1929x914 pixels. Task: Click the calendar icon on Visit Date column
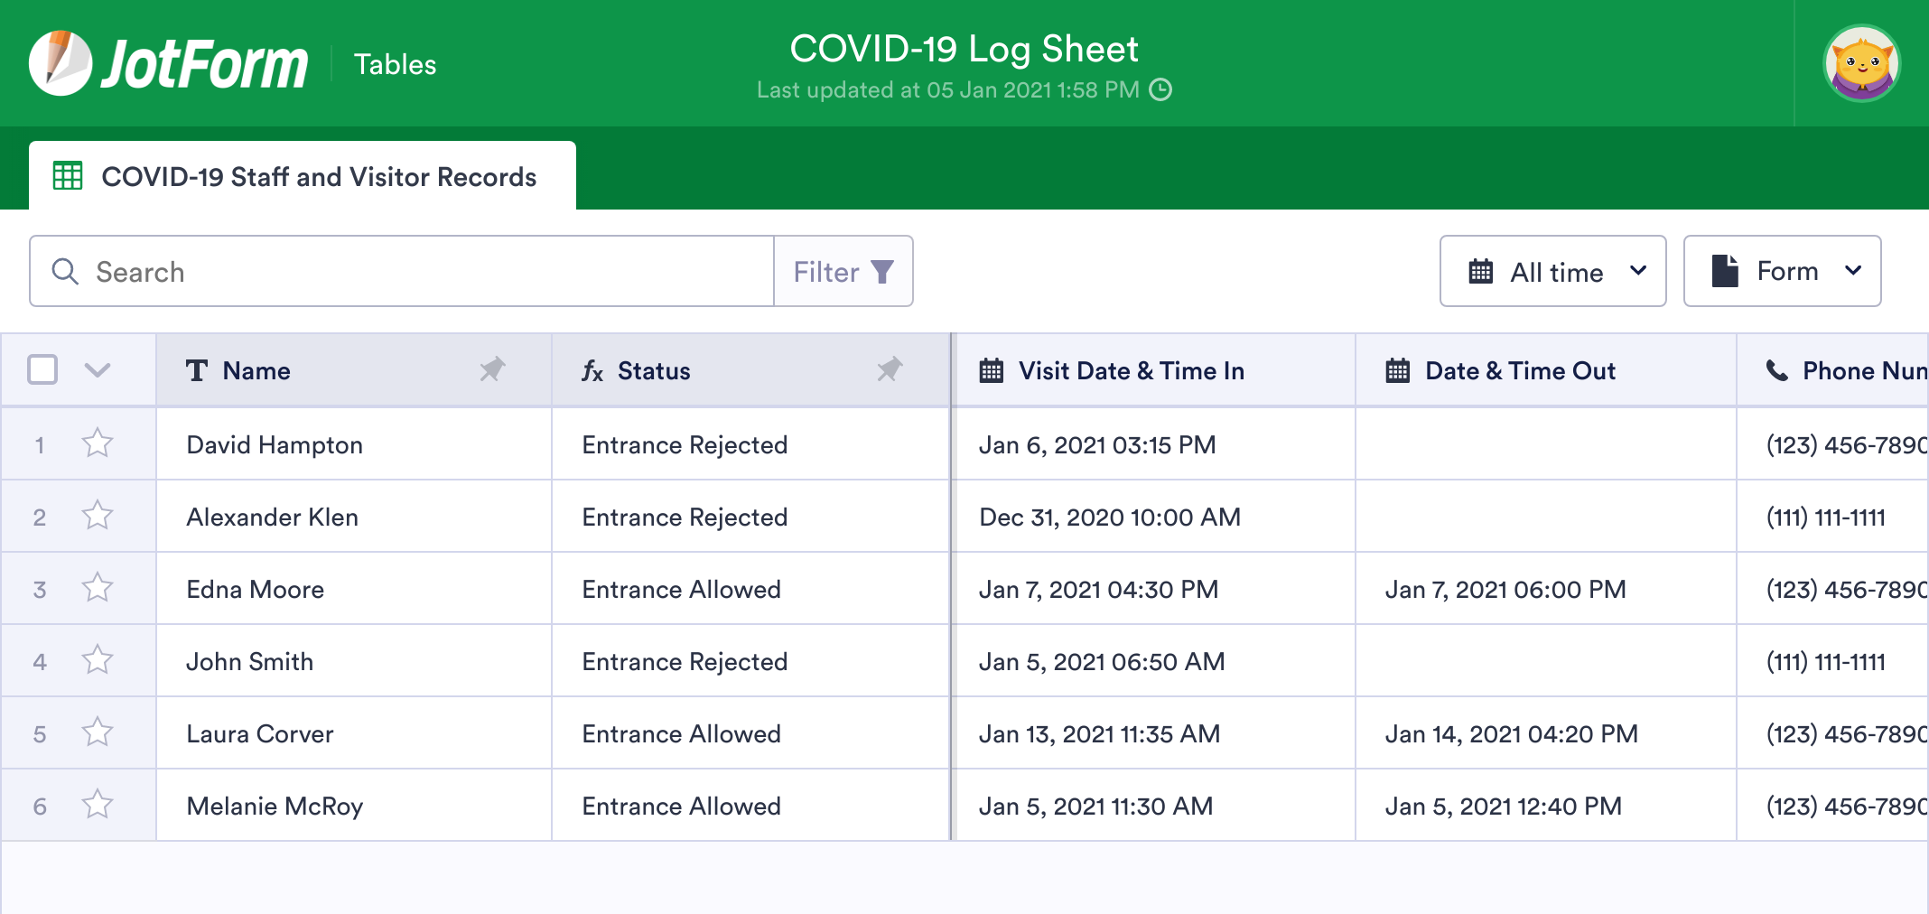[x=991, y=370]
